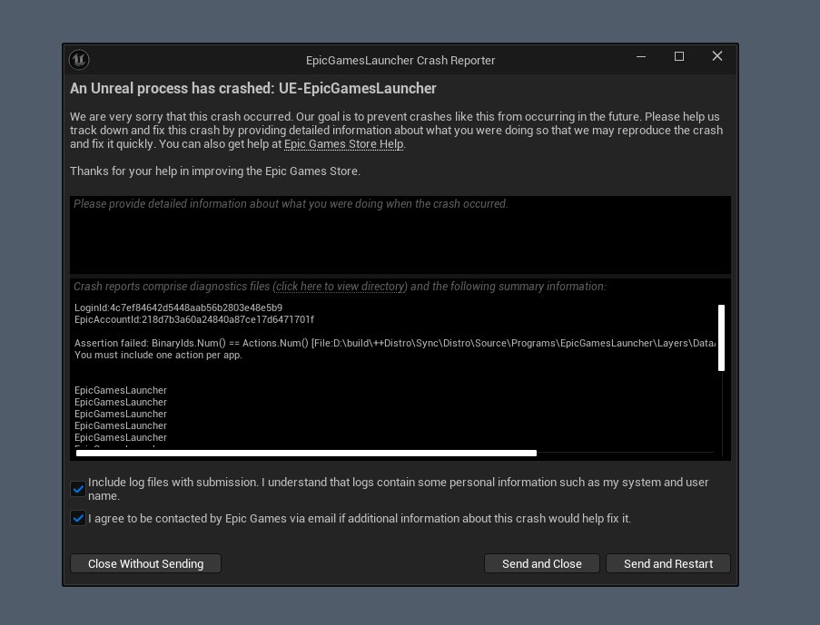
Task: Click Send and Close button
Action: pyautogui.click(x=542, y=564)
